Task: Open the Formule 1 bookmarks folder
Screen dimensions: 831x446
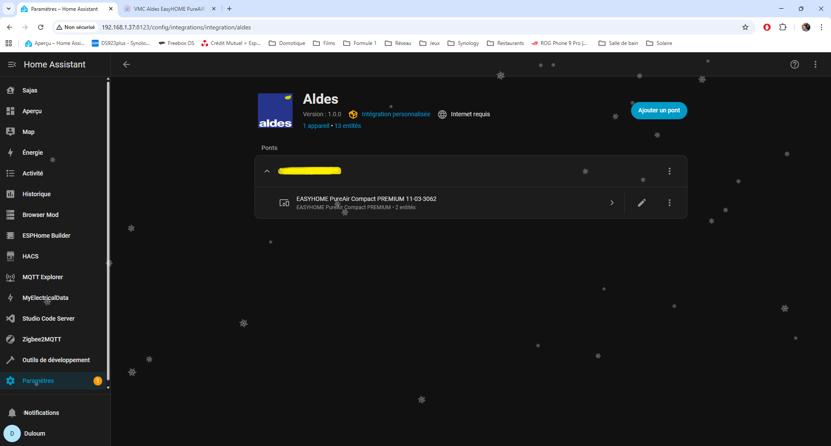Action: coord(360,43)
